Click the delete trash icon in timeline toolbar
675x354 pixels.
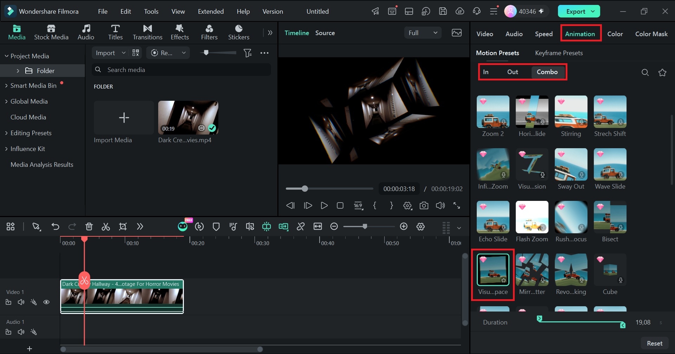pyautogui.click(x=89, y=227)
